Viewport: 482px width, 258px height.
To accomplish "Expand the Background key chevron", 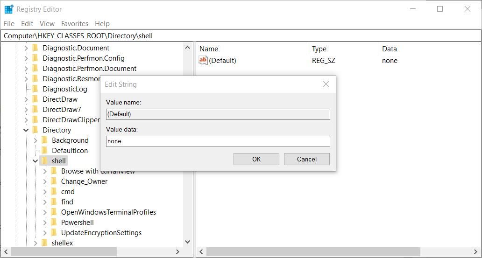I will 35,140.
